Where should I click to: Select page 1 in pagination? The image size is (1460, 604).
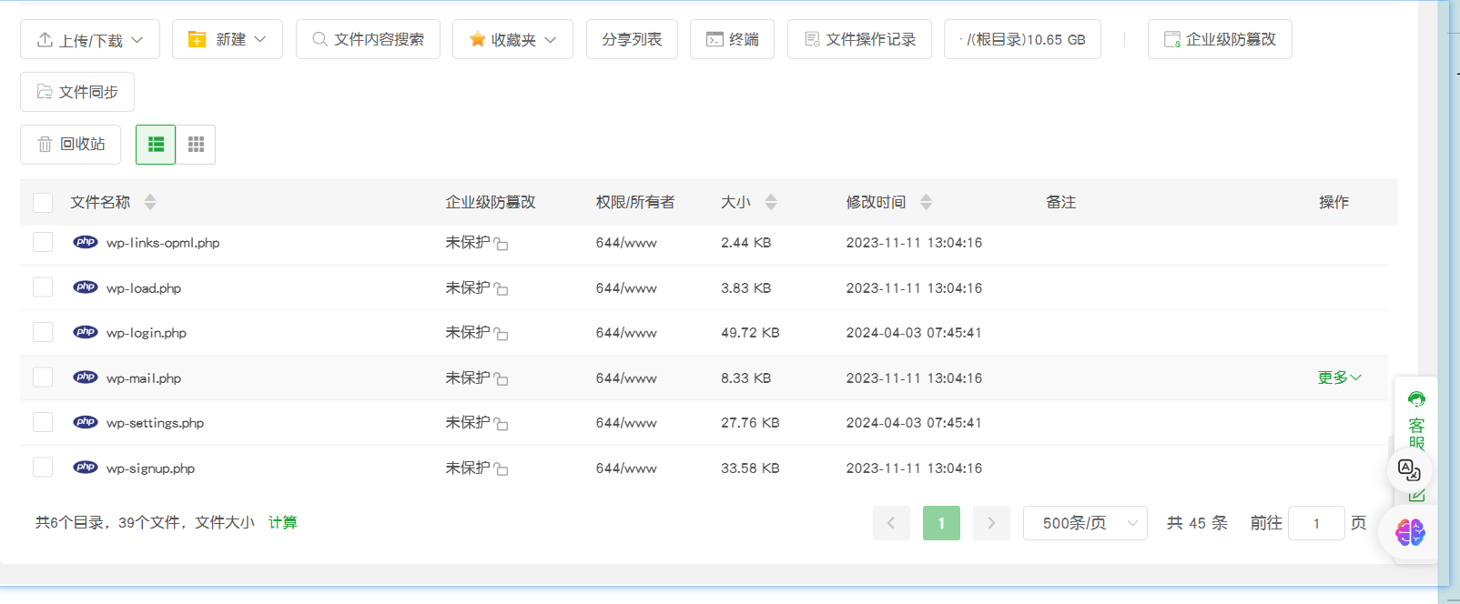(941, 523)
